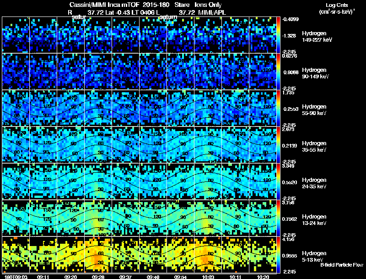366x279 pixels.
Task: Click the 'Stare' word in the title
Action: click(x=182, y=5)
